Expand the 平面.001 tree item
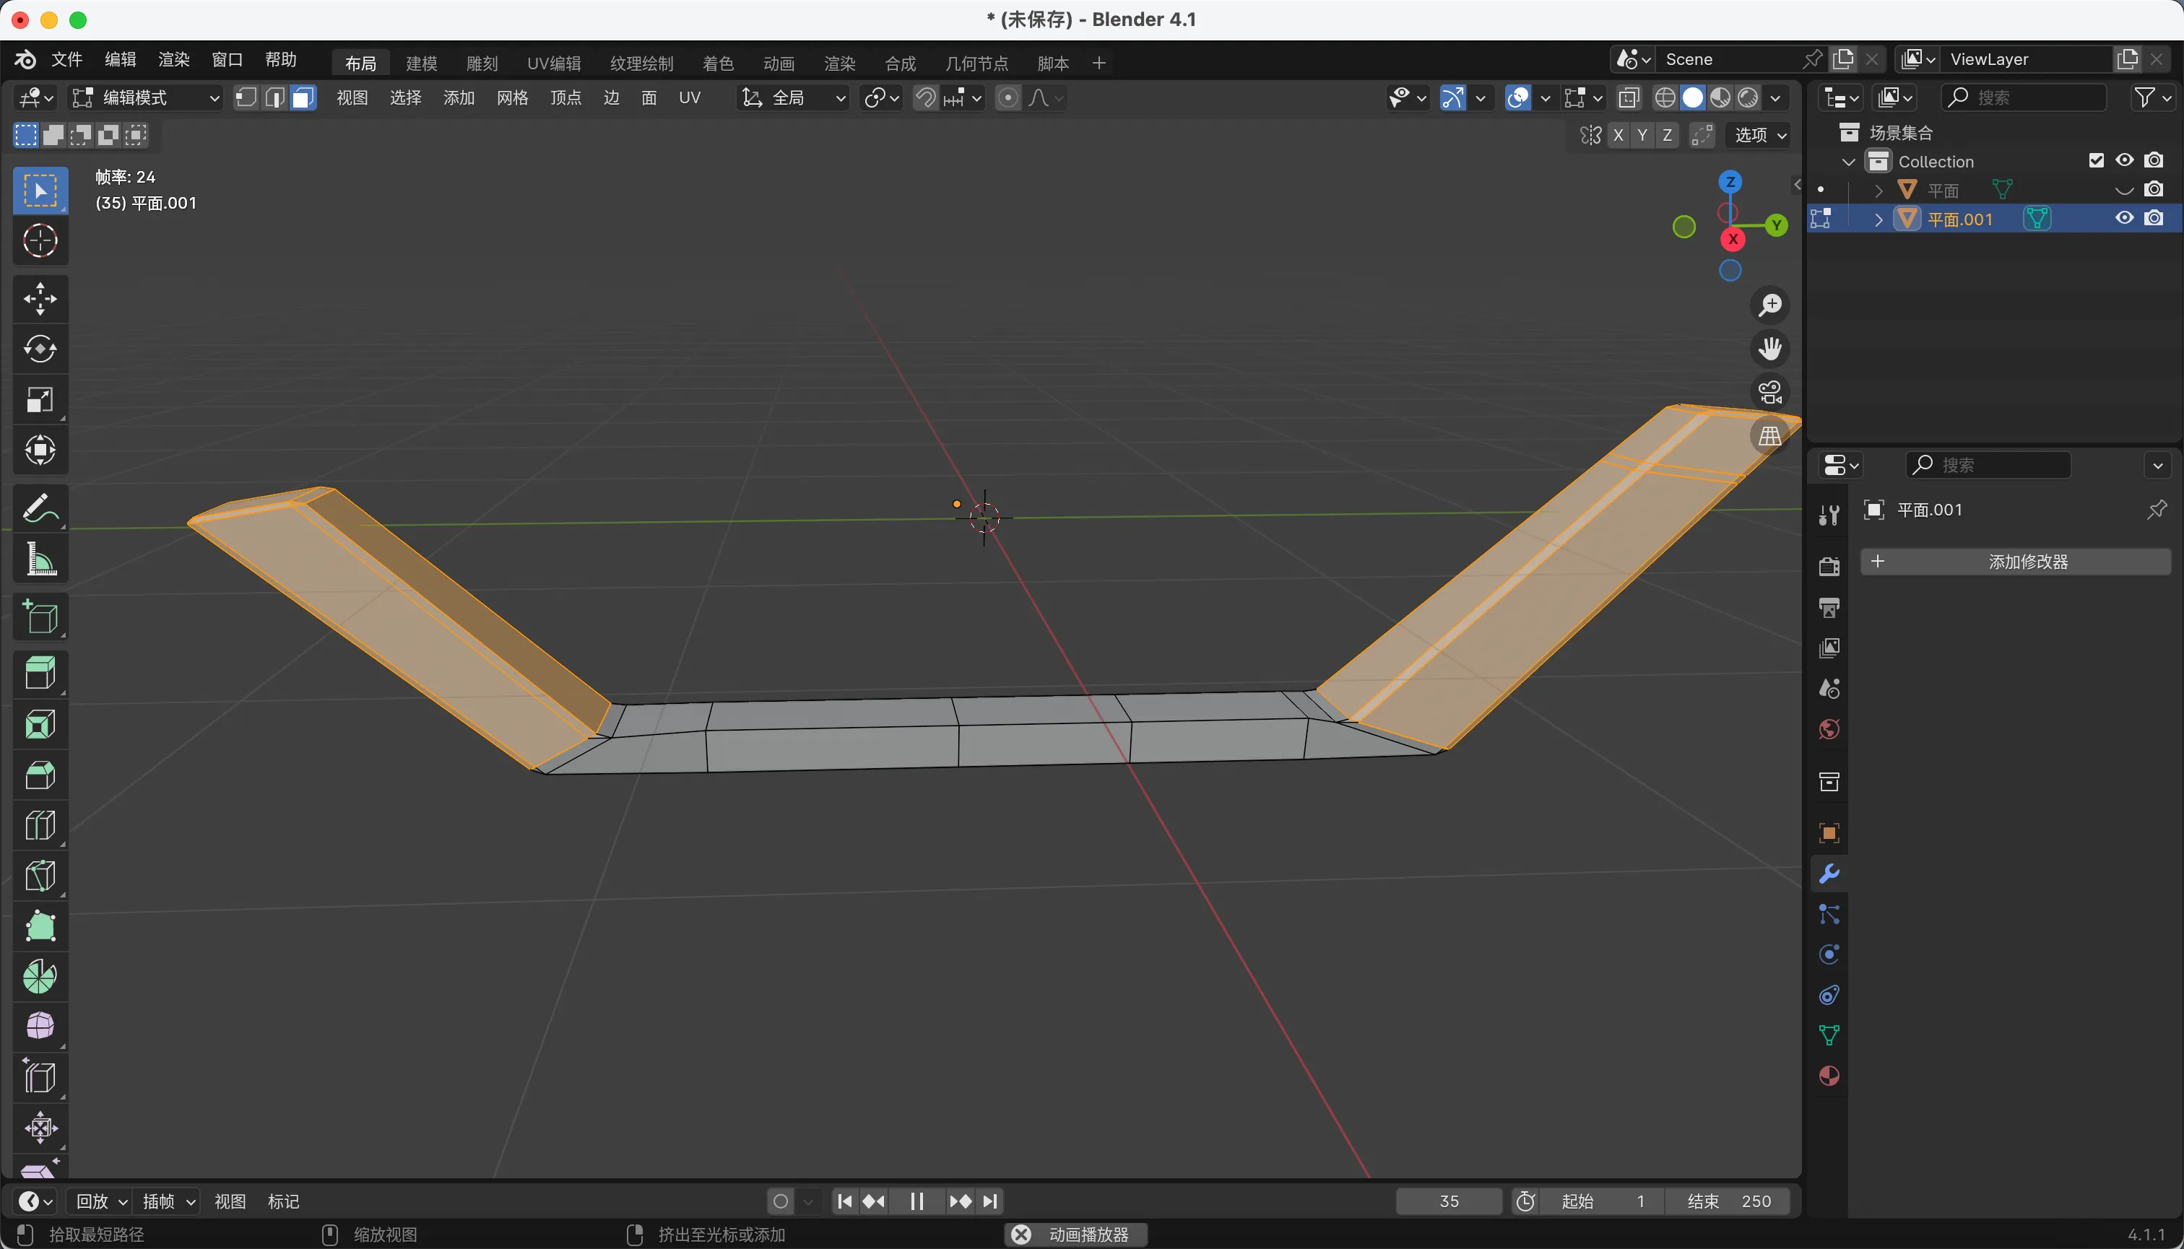The width and height of the screenshot is (2184, 1249). pyautogui.click(x=1878, y=219)
